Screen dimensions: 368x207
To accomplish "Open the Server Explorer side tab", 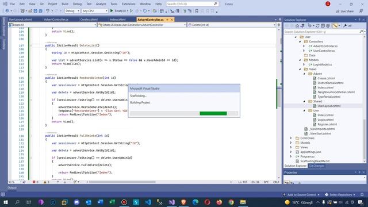I will tap(3, 26).
